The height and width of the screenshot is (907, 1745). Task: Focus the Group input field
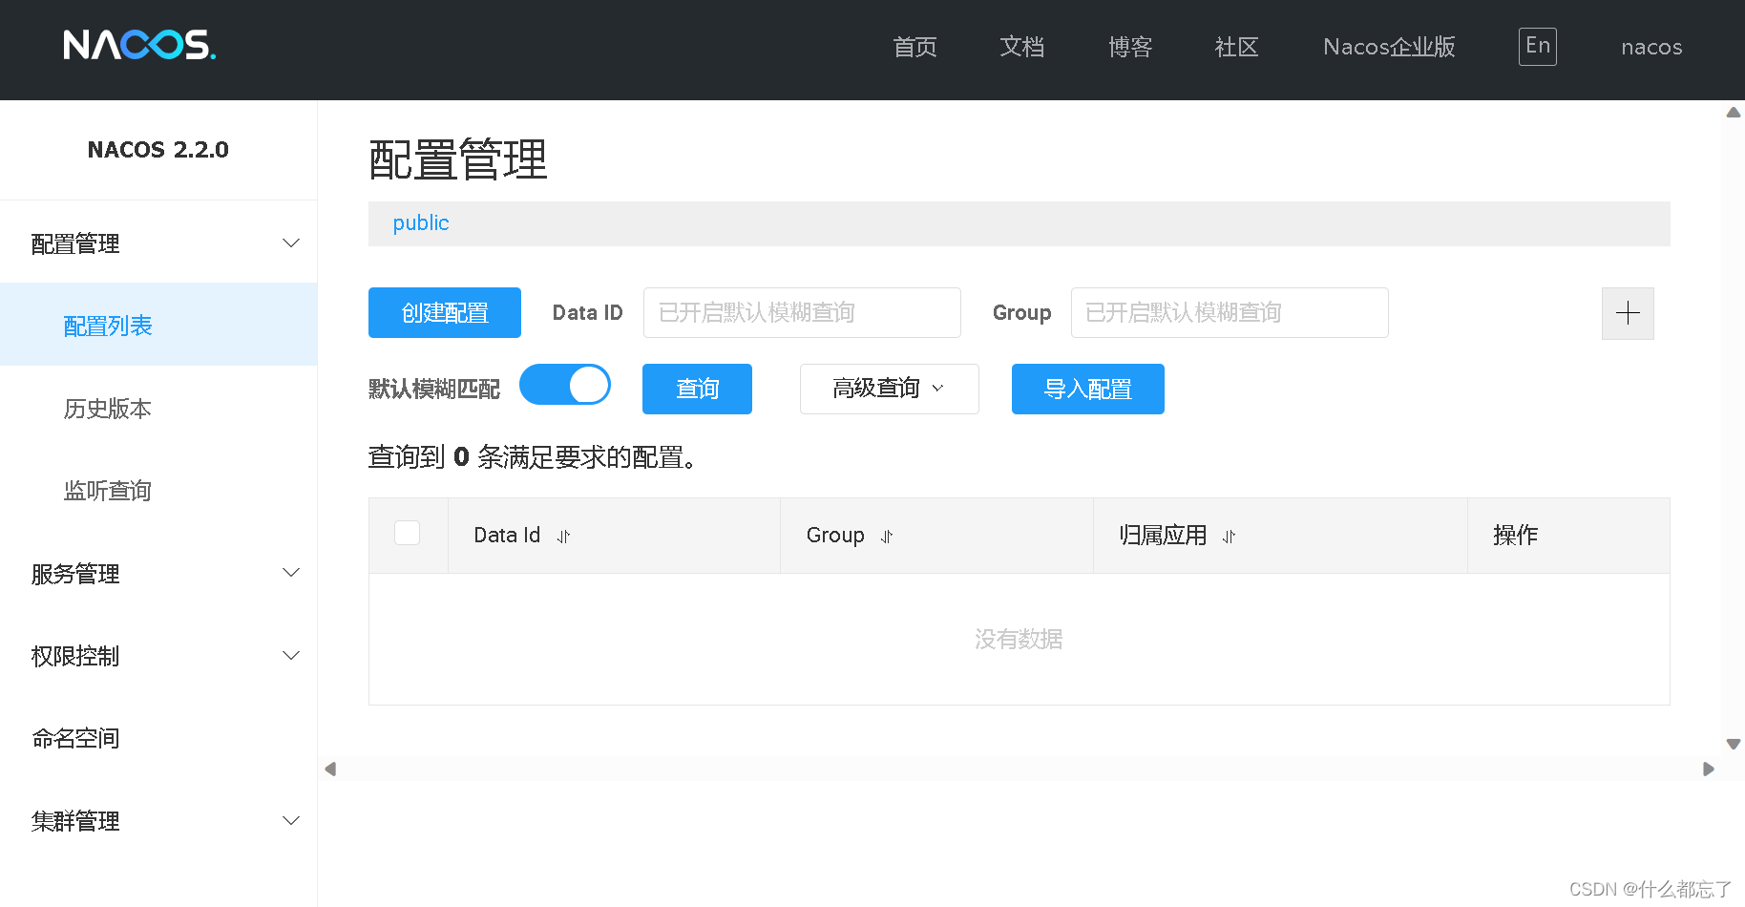pyautogui.click(x=1230, y=312)
